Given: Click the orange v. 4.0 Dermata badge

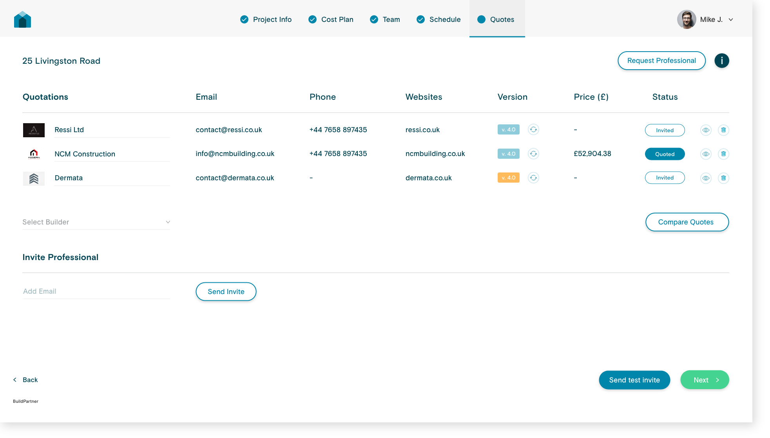Looking at the screenshot, I should point(508,178).
